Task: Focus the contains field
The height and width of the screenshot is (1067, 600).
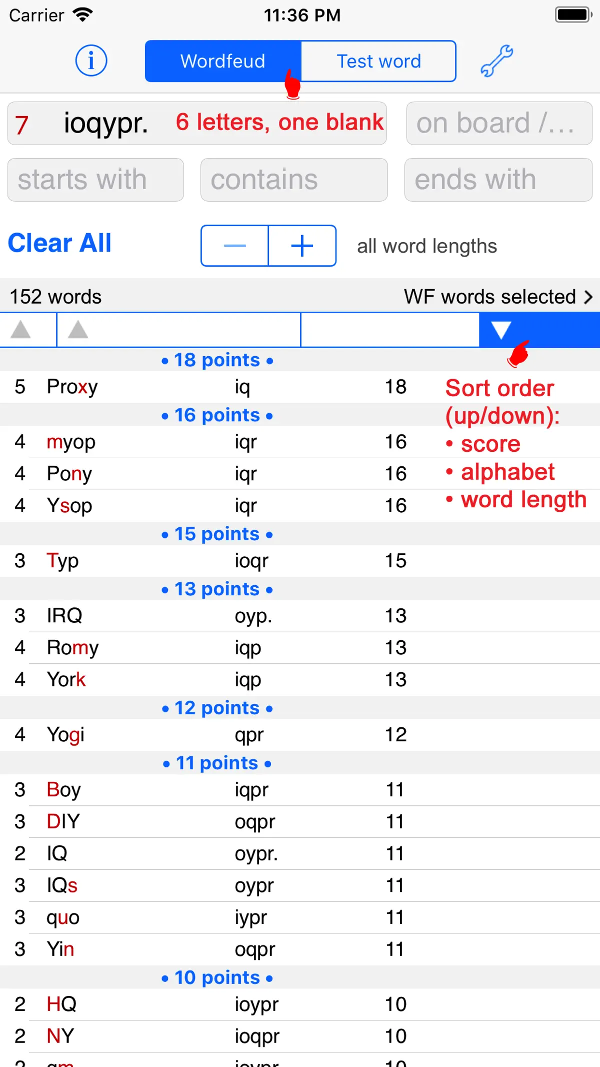Action: tap(294, 180)
